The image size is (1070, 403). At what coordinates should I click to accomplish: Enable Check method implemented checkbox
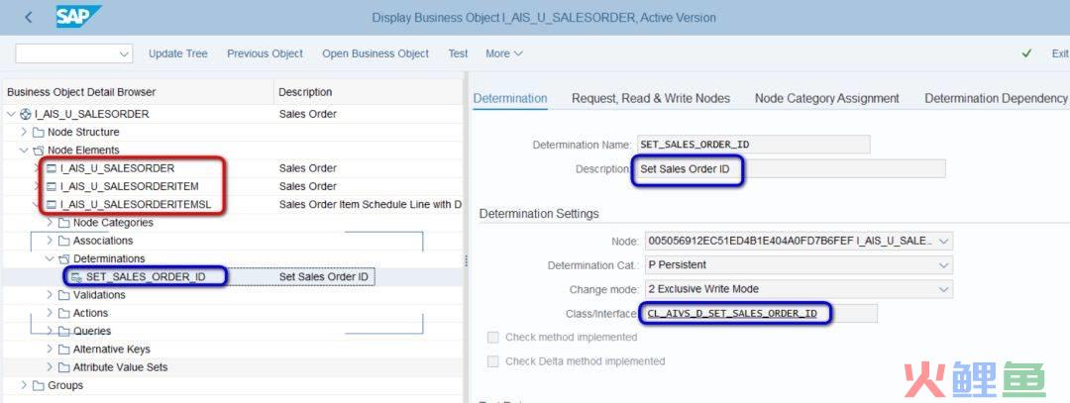(492, 338)
